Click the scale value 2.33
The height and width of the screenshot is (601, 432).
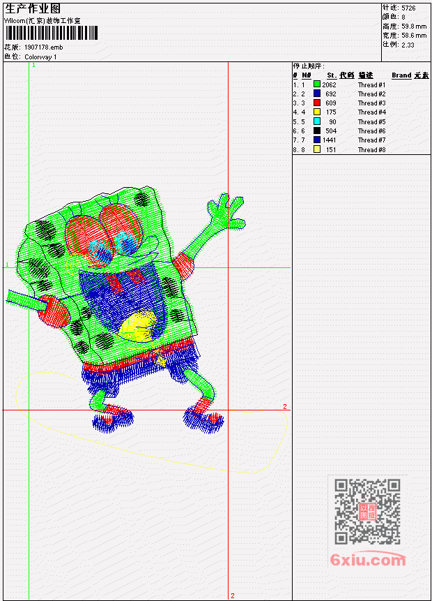(x=408, y=45)
